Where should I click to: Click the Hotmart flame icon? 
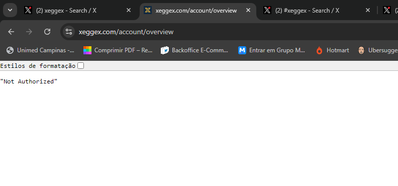319,50
